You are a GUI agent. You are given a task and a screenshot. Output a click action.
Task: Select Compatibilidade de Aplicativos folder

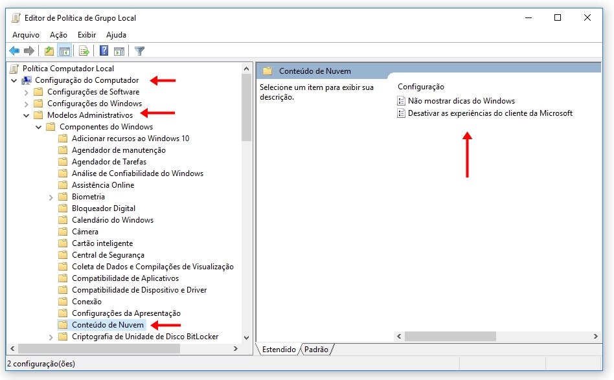tap(125, 278)
